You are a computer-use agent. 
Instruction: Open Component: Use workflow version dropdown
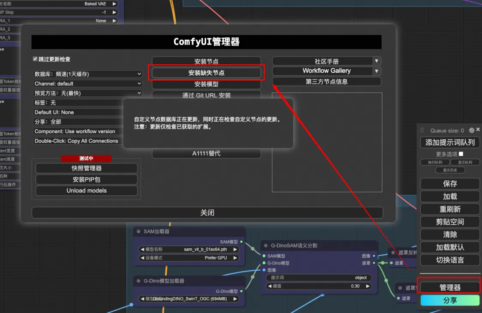pyautogui.click(x=78, y=131)
